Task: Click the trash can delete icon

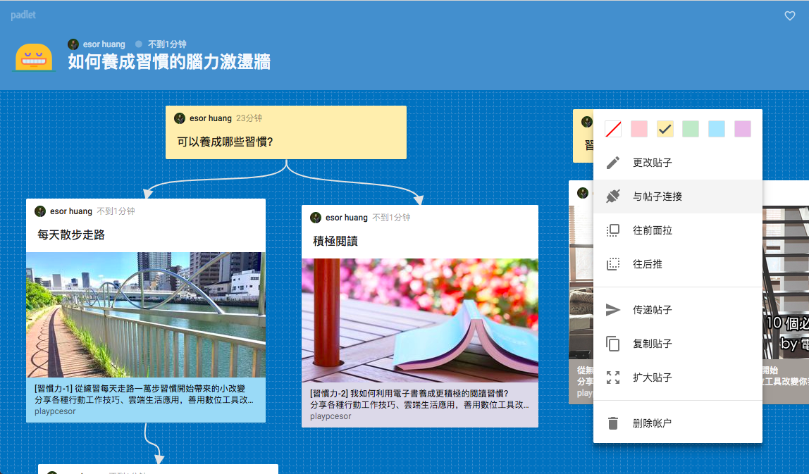Action: (613, 423)
